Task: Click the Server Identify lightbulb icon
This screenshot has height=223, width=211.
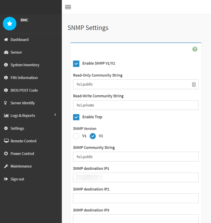Action: 5,103
